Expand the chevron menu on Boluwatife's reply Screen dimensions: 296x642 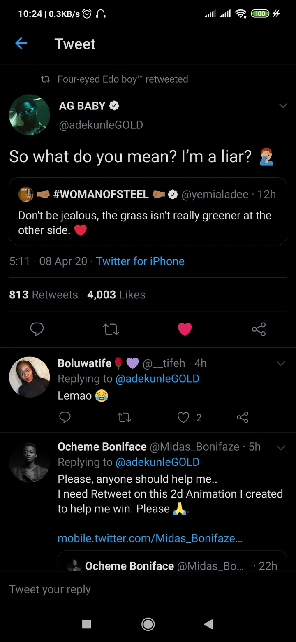point(281,363)
